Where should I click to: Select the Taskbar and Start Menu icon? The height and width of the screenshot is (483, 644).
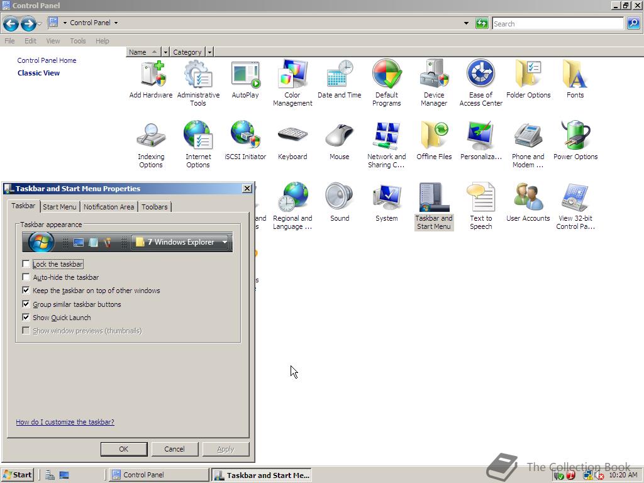(x=434, y=206)
